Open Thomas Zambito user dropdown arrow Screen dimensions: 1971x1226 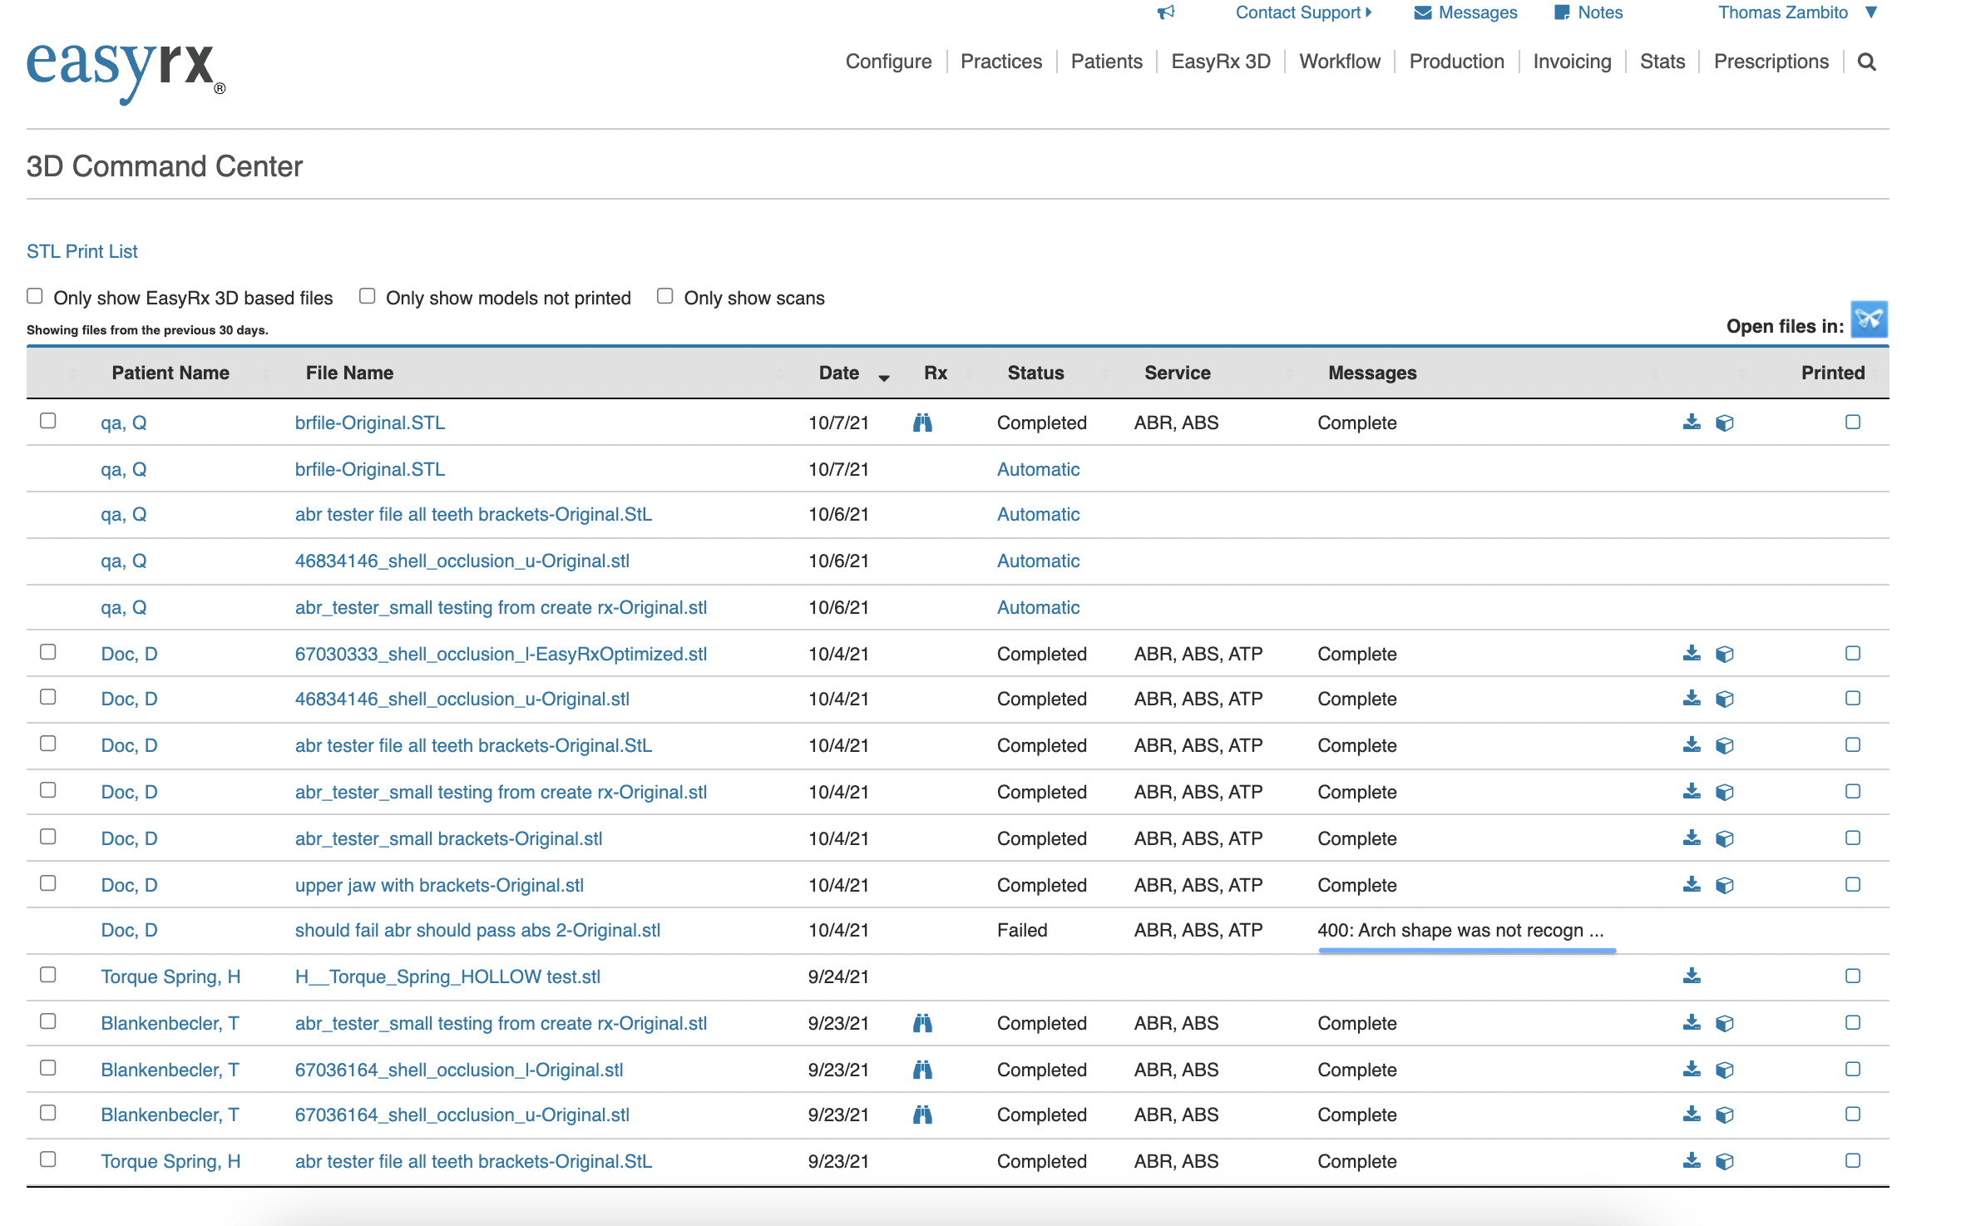click(1871, 12)
